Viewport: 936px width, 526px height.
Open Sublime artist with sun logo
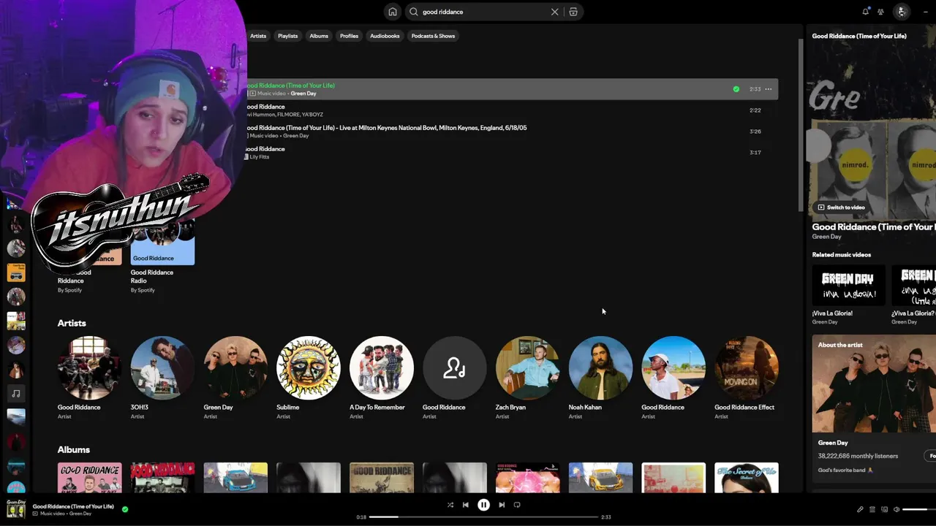(x=309, y=367)
